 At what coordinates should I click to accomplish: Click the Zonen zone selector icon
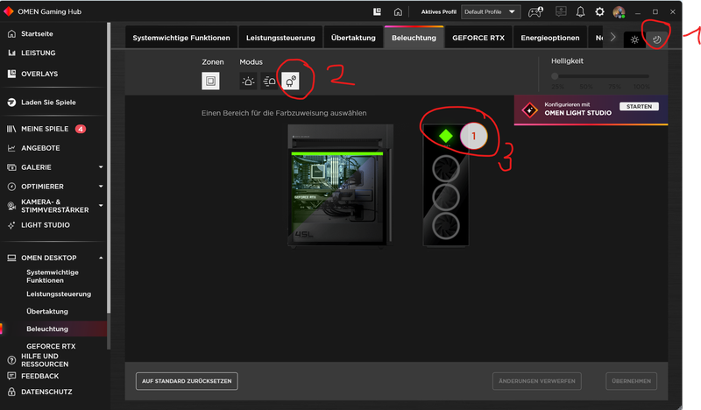coord(210,81)
